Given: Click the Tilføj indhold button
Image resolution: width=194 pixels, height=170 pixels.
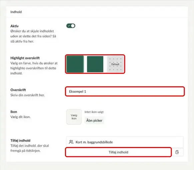Looking at the screenshot, I should (x=118, y=152).
